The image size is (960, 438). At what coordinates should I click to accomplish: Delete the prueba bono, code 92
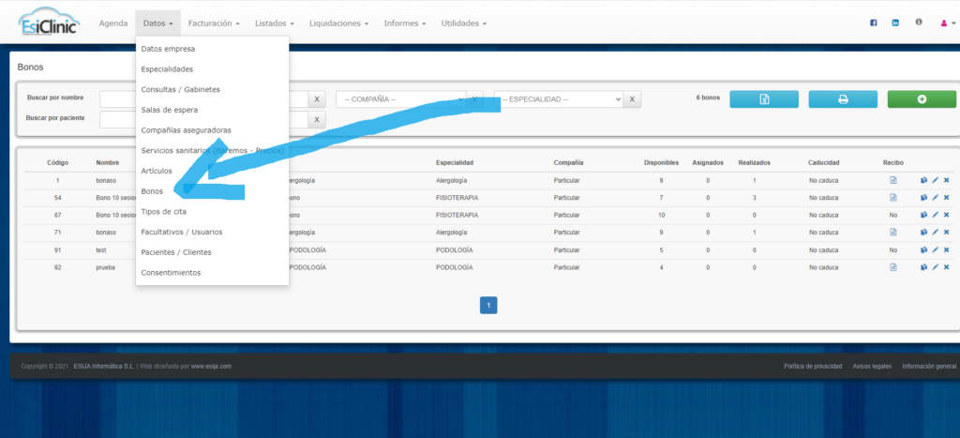(x=947, y=267)
